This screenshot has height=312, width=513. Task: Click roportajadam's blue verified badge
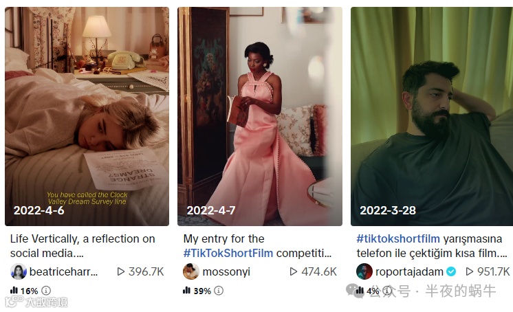452,271
